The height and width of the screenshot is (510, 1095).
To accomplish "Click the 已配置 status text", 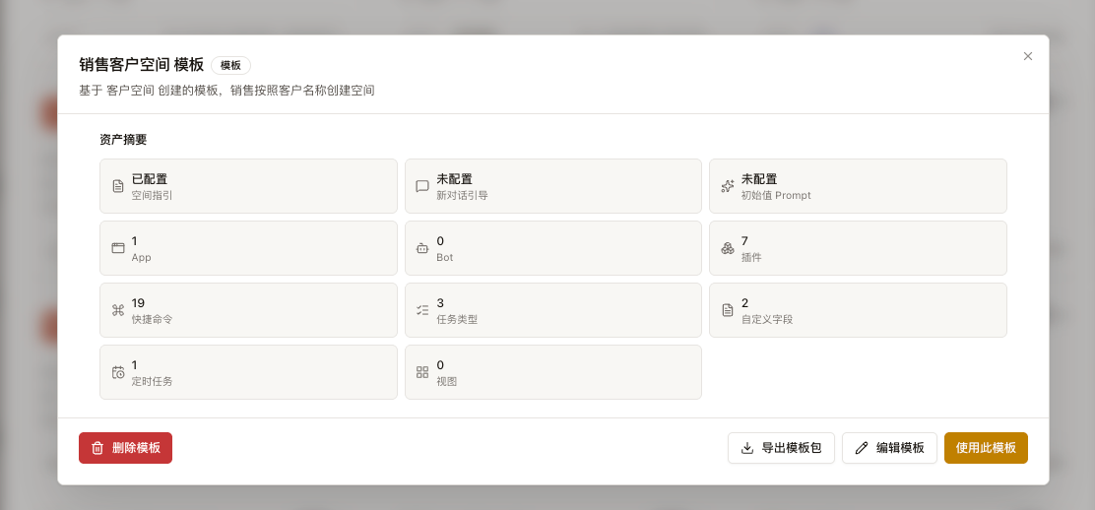I will (150, 179).
